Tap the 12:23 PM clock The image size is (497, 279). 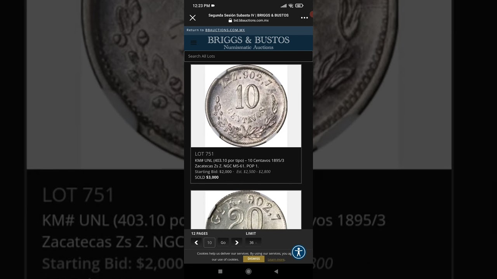tap(201, 6)
